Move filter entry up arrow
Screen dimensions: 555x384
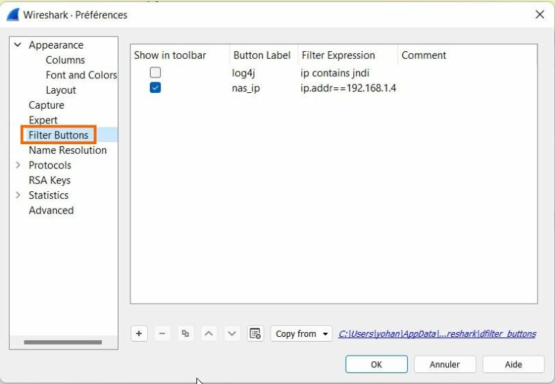[209, 333]
